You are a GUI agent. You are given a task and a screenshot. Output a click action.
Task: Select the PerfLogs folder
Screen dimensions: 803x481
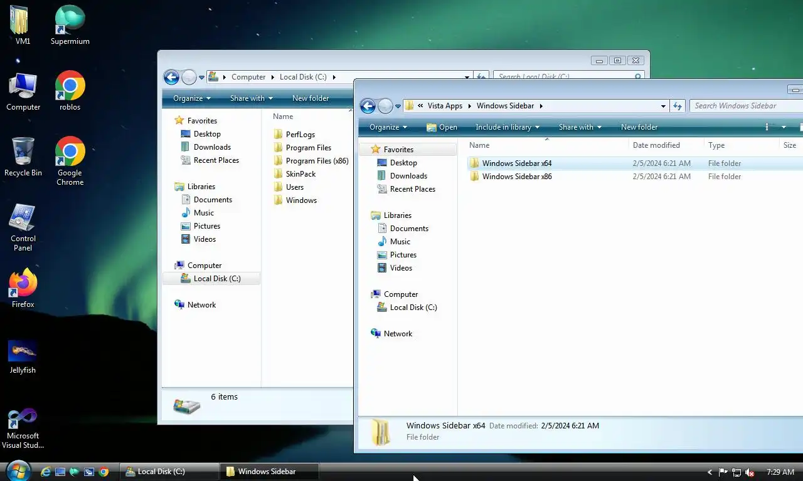(294, 135)
